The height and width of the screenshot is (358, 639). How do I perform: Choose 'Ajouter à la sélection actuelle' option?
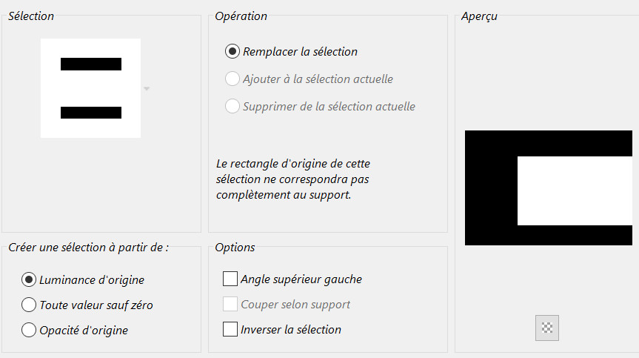tap(232, 79)
